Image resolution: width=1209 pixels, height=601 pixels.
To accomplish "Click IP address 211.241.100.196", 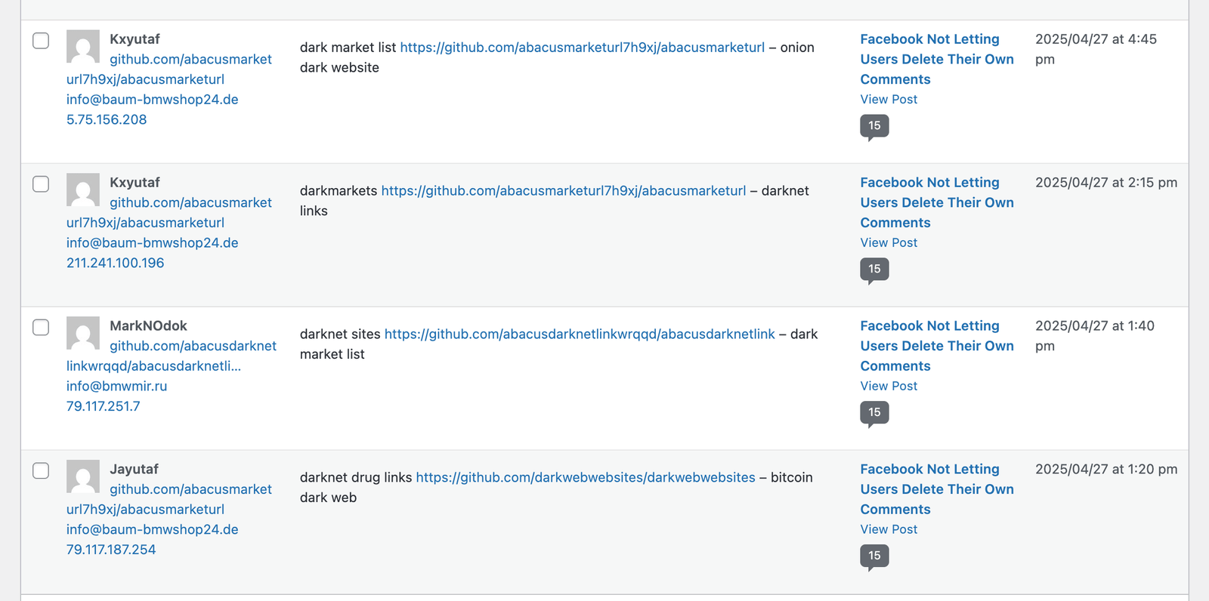I will point(115,263).
